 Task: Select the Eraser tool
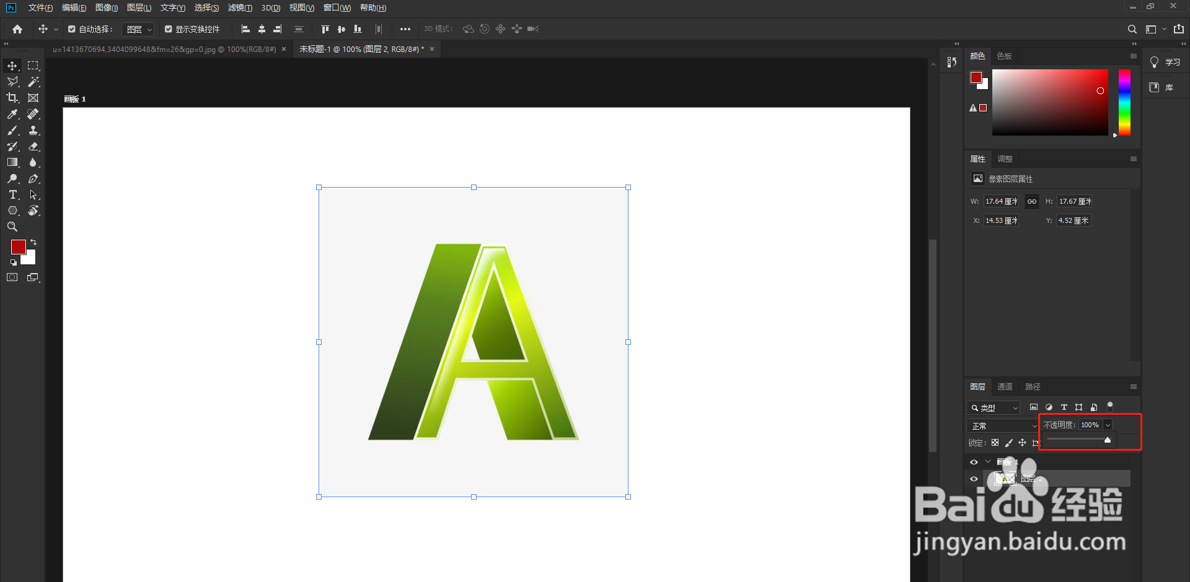[x=33, y=146]
